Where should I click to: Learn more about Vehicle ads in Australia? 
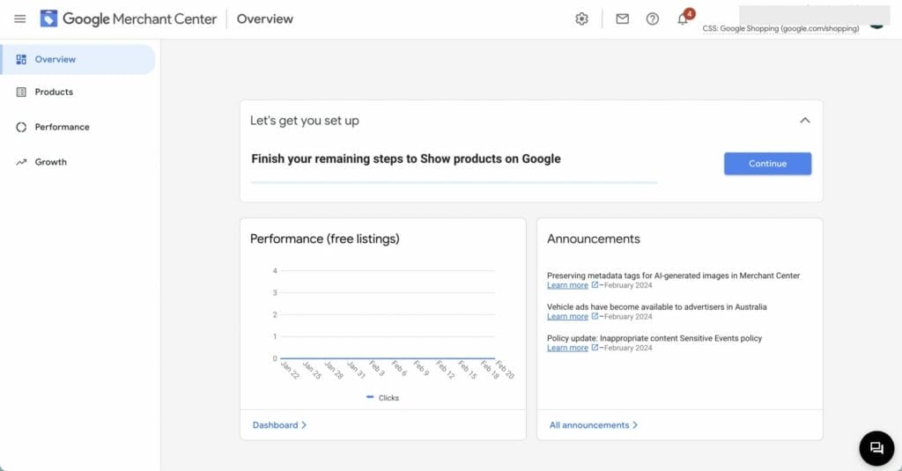point(567,316)
